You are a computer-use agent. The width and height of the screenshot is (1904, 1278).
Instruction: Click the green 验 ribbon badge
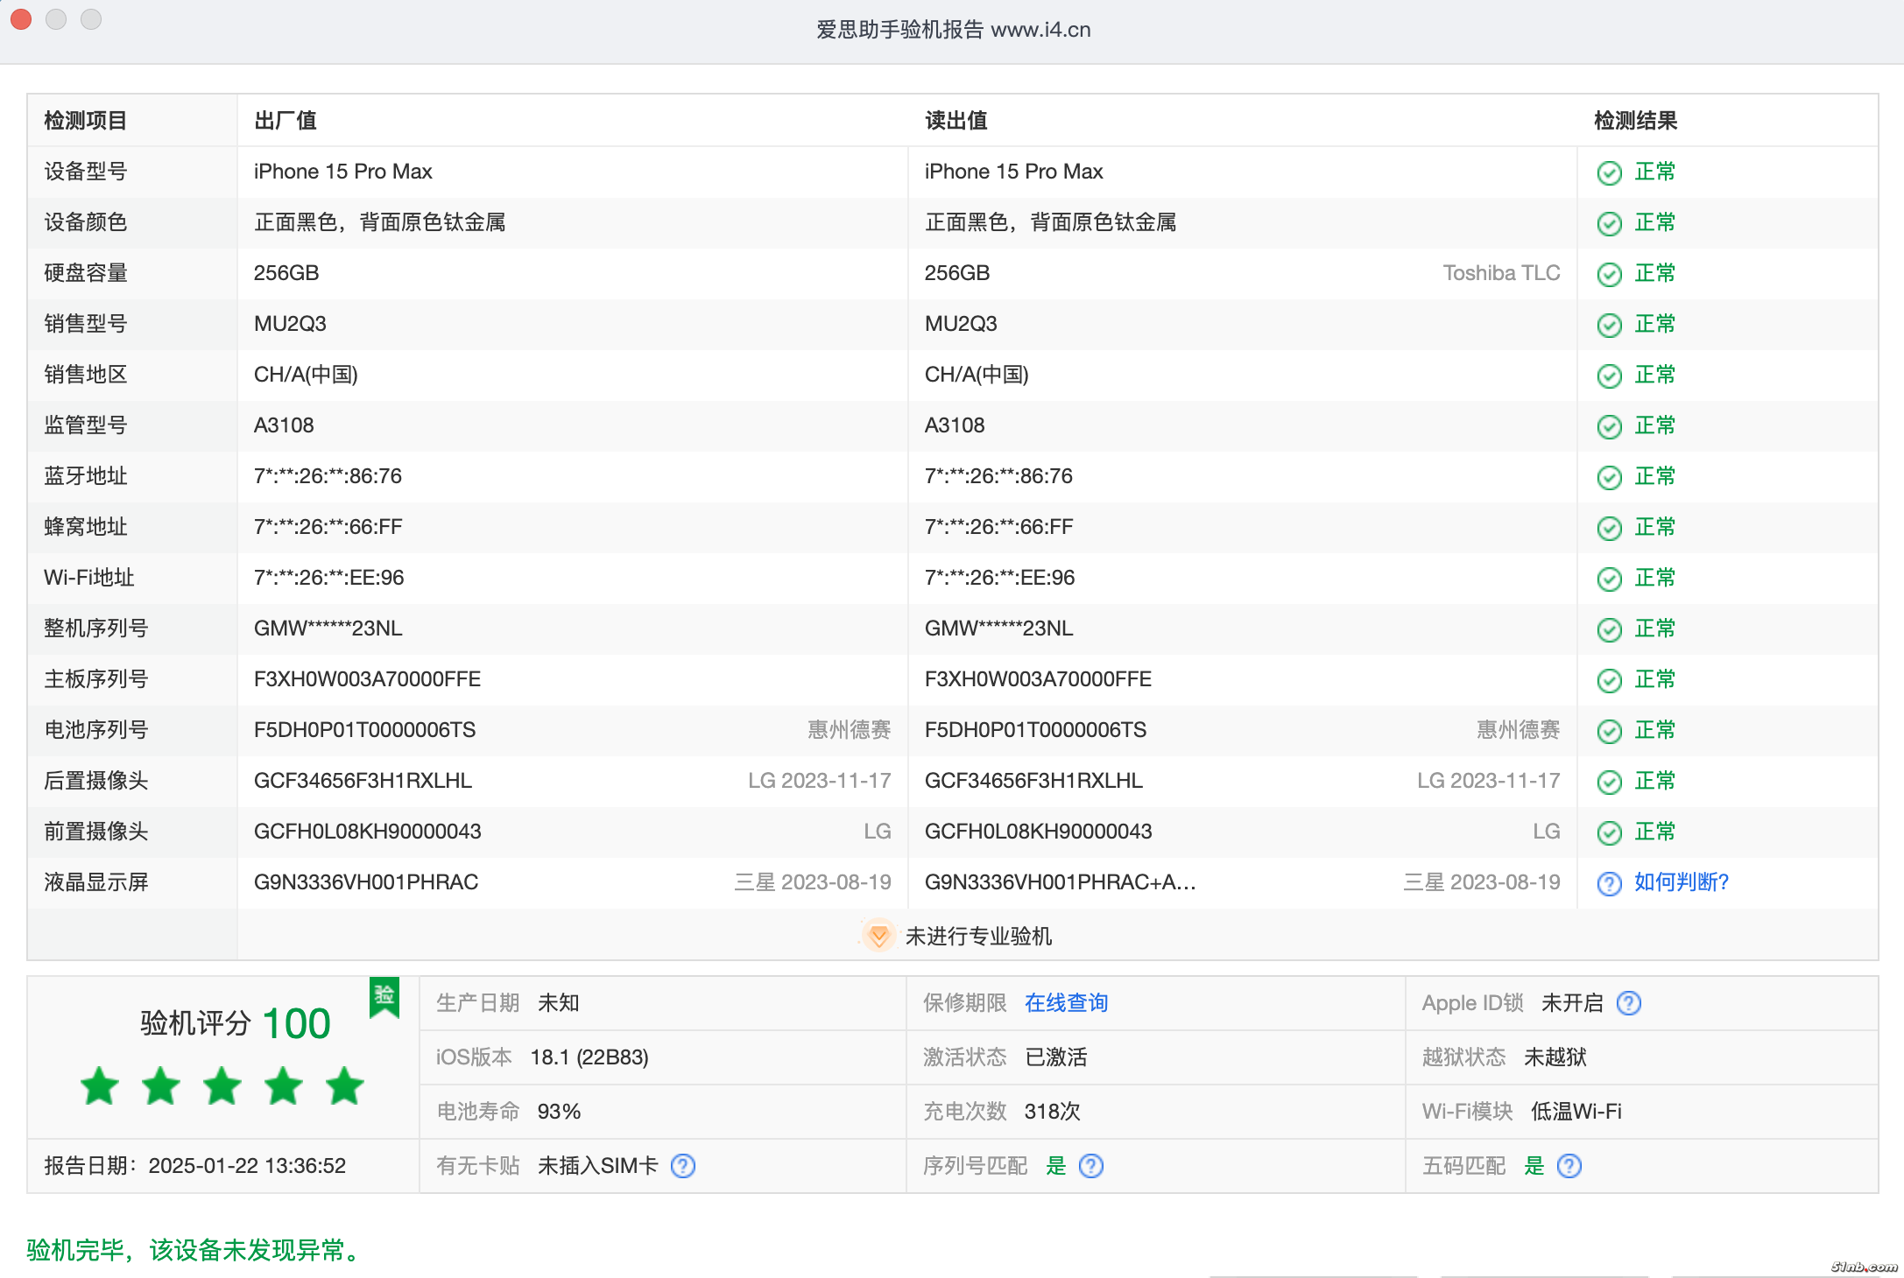click(384, 996)
